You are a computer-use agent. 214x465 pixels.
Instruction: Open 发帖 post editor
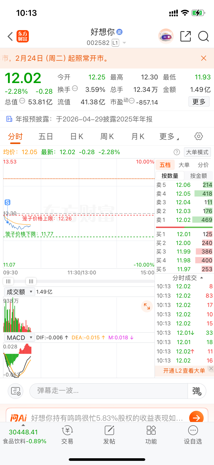coord(109,435)
